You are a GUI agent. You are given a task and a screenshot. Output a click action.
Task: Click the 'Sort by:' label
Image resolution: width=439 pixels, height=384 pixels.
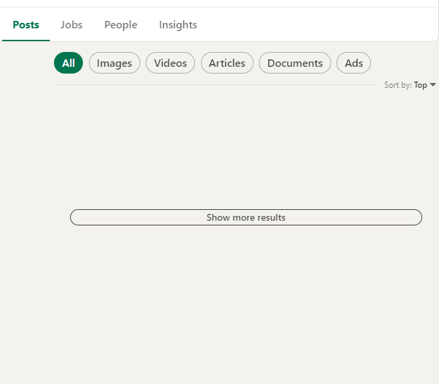pyautogui.click(x=398, y=85)
